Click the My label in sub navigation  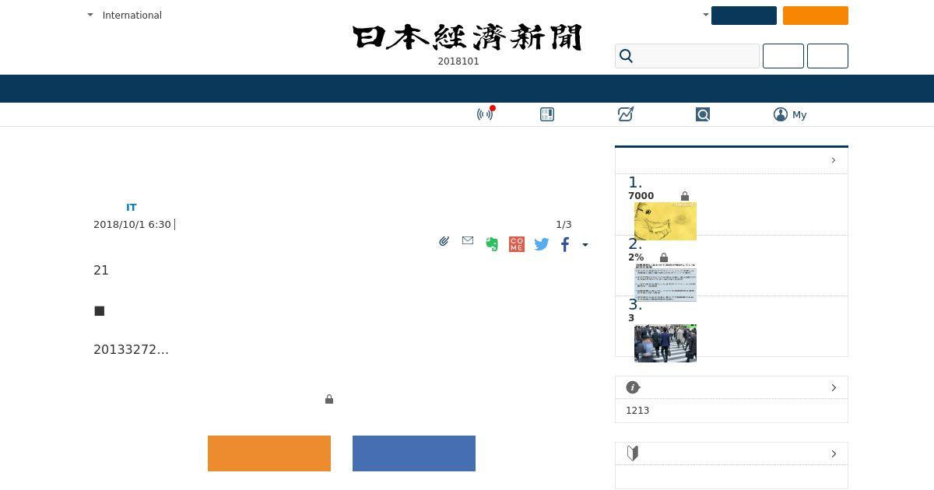click(x=799, y=114)
